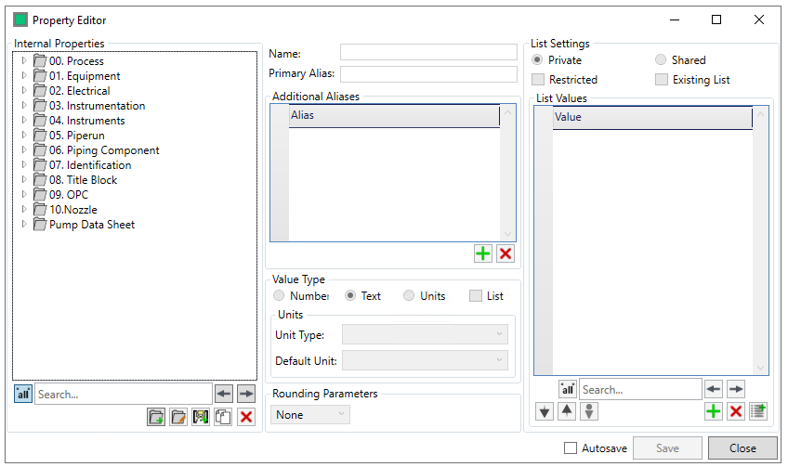
Task: Expand the 01. Equipment folder
Action: (24, 76)
